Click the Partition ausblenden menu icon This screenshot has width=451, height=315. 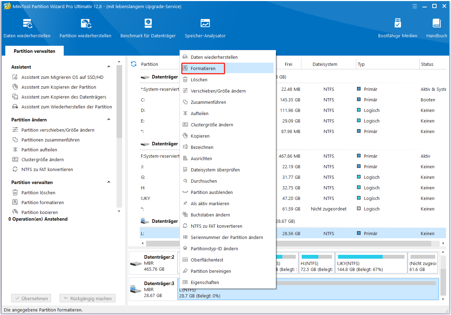[x=185, y=192]
